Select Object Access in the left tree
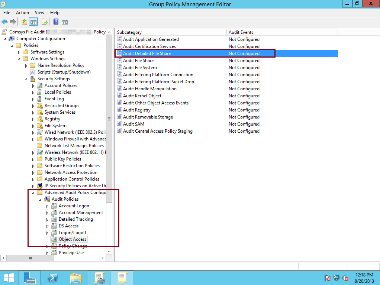This screenshot has height=285, width=380. pyautogui.click(x=73, y=239)
